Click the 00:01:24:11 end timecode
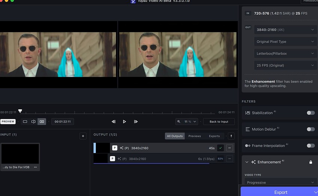Screen dimensions: 318x196 (x=226, y=112)
